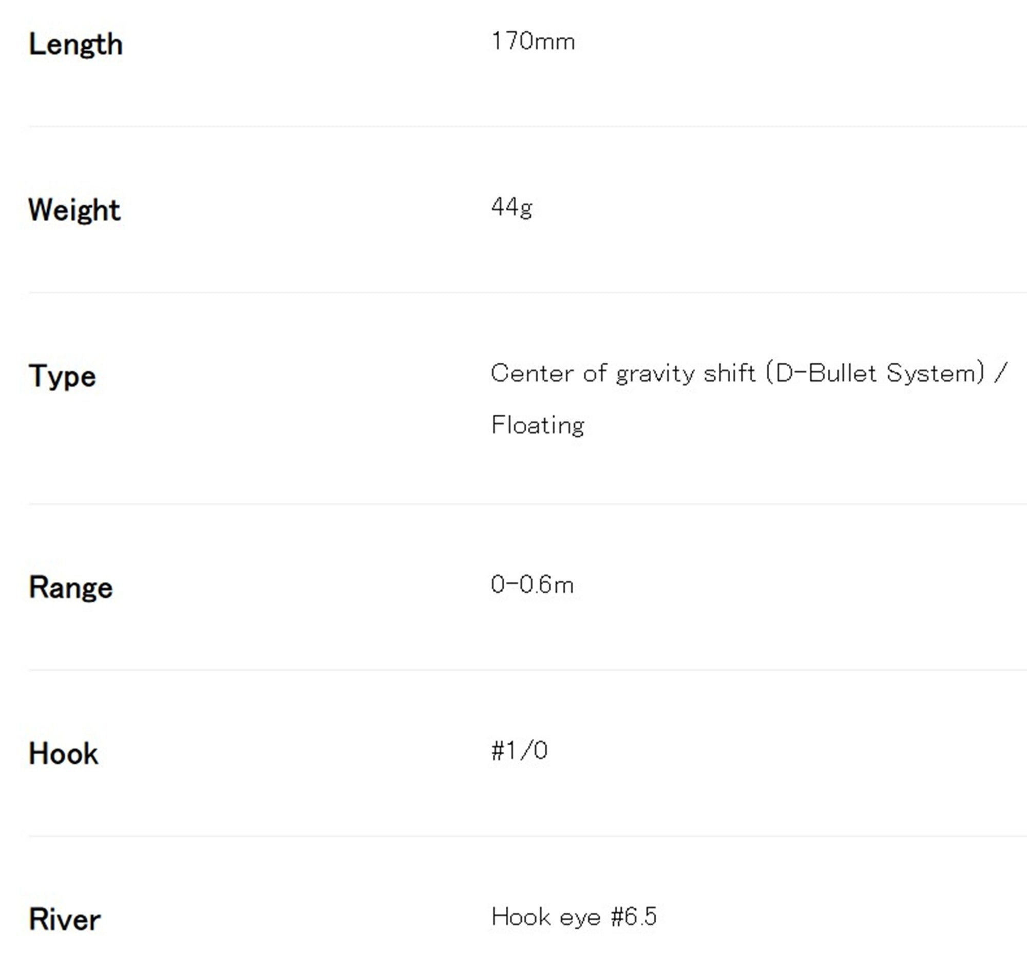Click divider line below Length row
The height and width of the screenshot is (973, 1027).
click(527, 126)
